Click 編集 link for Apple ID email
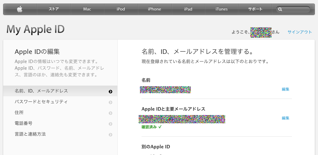The width and height of the screenshot is (318, 155). tap(286, 118)
